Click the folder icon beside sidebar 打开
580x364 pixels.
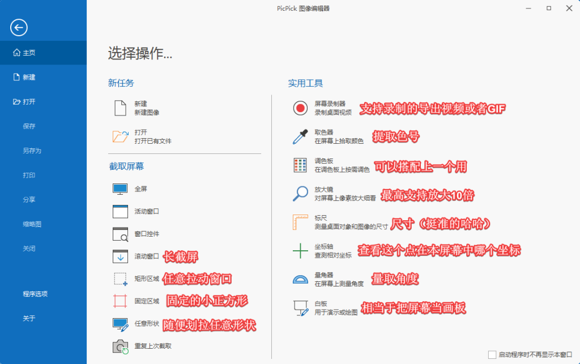tap(16, 102)
